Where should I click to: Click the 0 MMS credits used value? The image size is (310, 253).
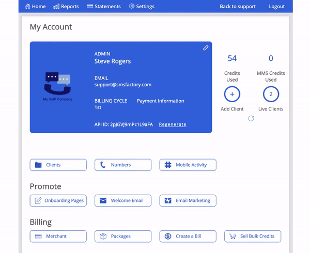(271, 58)
